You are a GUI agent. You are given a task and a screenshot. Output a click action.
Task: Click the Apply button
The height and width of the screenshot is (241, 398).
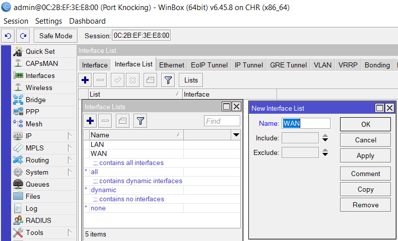(x=365, y=155)
